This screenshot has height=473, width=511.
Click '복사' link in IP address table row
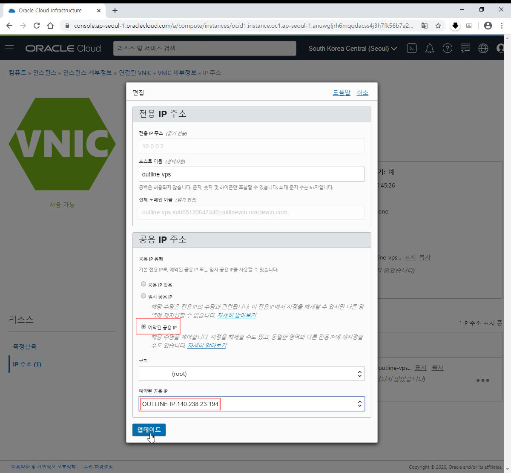click(438, 367)
